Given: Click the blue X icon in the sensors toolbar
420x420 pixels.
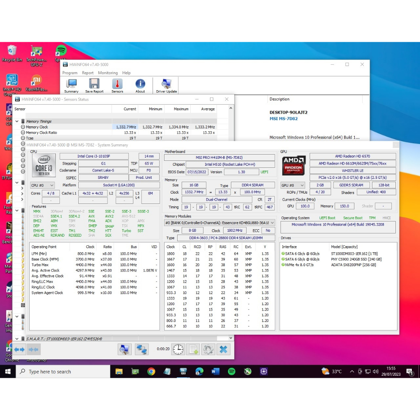Looking at the screenshot, I should 223,349.
